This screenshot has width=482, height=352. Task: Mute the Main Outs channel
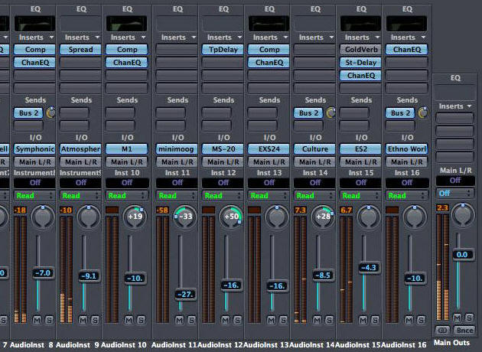pyautogui.click(x=457, y=318)
